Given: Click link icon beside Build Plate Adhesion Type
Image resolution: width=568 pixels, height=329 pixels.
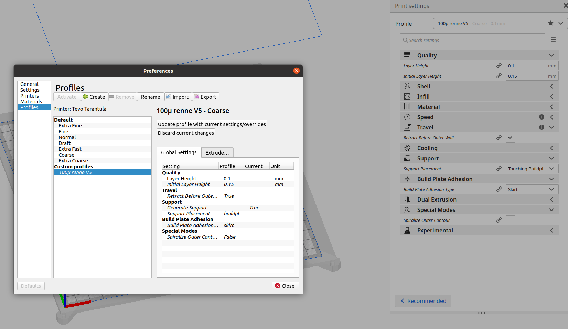Looking at the screenshot, I should click(499, 189).
